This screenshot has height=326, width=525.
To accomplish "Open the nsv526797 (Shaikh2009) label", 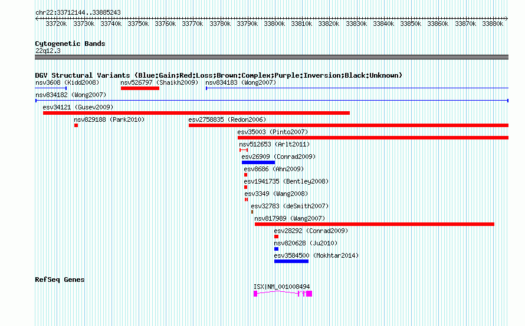I will tap(159, 82).
